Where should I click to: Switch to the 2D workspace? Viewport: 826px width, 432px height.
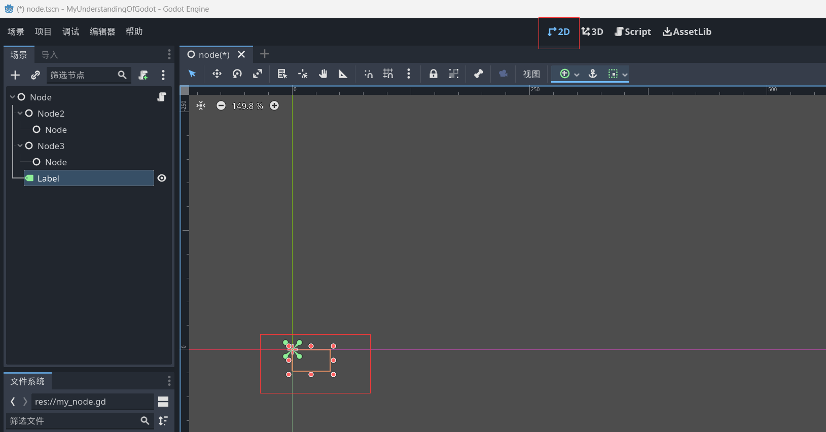pos(559,31)
